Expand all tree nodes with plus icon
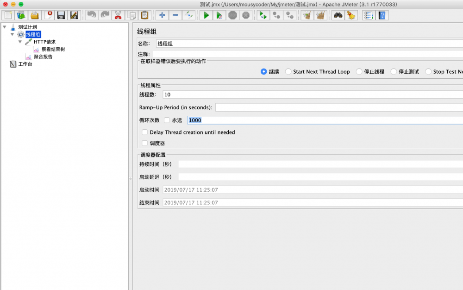Screen dimensions: 463x290 [x=162, y=15]
